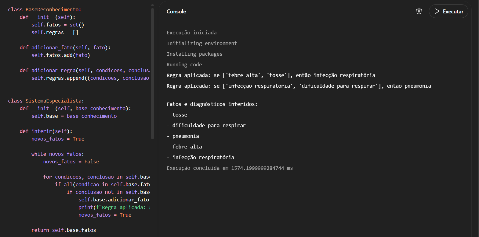Image resolution: width=479 pixels, height=237 pixels.
Task: Click 'Fatos e diagnósticos inferidos:' output line
Action: click(212, 104)
